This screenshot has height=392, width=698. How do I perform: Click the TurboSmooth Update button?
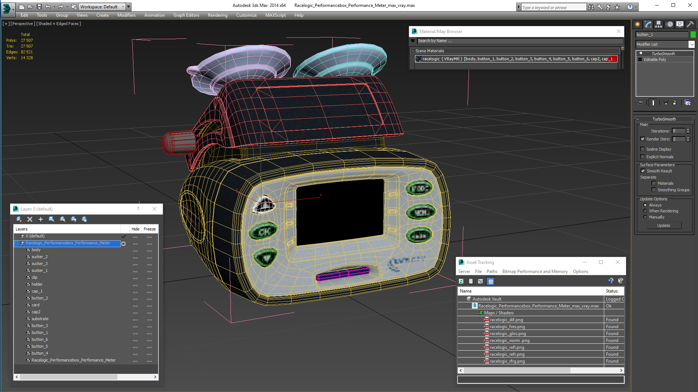(663, 225)
